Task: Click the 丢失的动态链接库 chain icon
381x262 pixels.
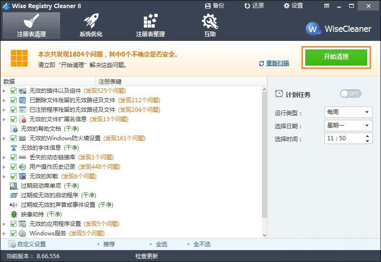Action: 22,157
